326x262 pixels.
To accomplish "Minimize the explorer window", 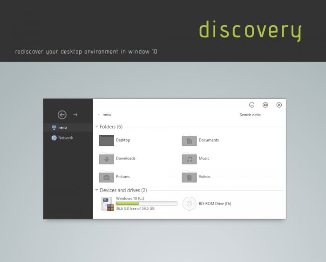I will (251, 105).
